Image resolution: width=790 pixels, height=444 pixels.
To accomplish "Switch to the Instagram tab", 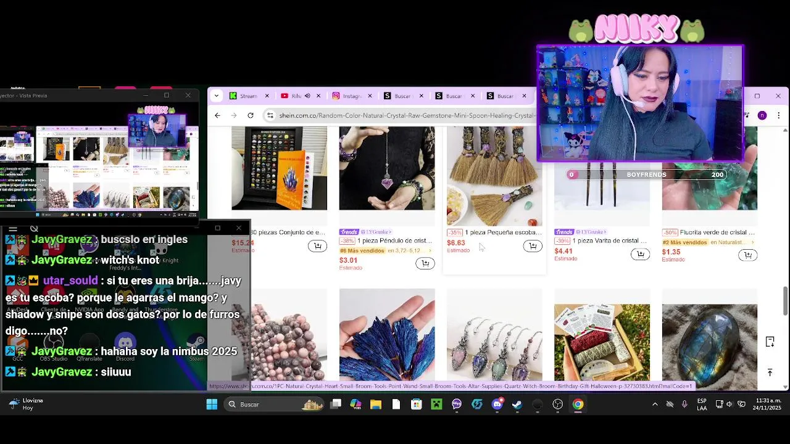I will point(351,96).
